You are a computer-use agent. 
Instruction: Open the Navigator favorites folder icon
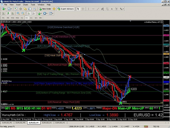25,9
